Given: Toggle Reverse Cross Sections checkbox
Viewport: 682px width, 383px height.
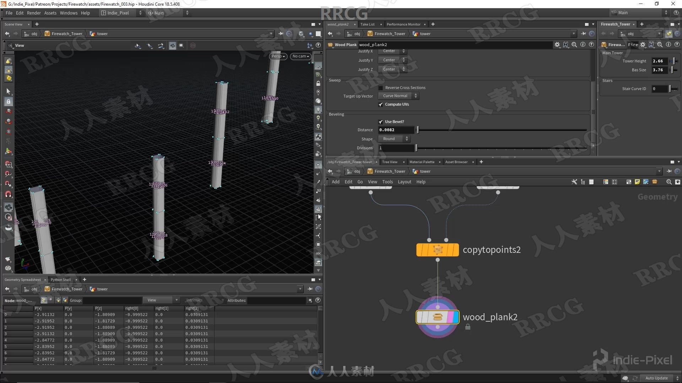Looking at the screenshot, I should [x=381, y=88].
